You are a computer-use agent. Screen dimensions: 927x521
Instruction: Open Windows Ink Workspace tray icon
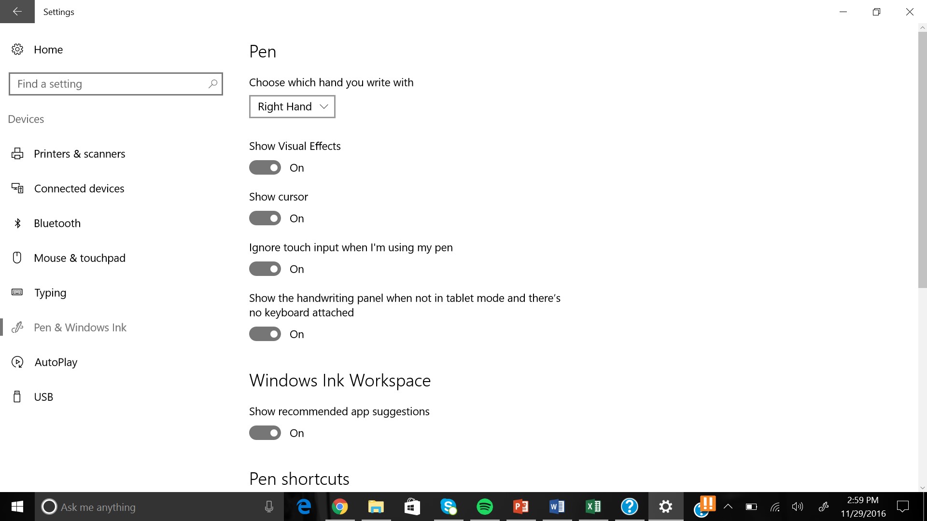824,507
